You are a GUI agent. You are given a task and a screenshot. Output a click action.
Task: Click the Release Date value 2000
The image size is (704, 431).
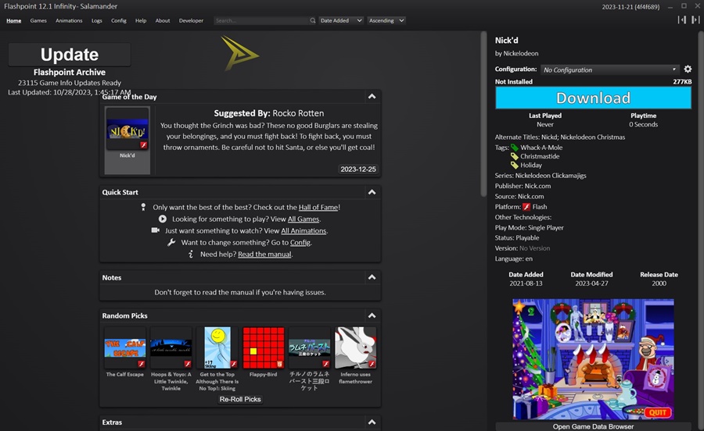(x=659, y=283)
